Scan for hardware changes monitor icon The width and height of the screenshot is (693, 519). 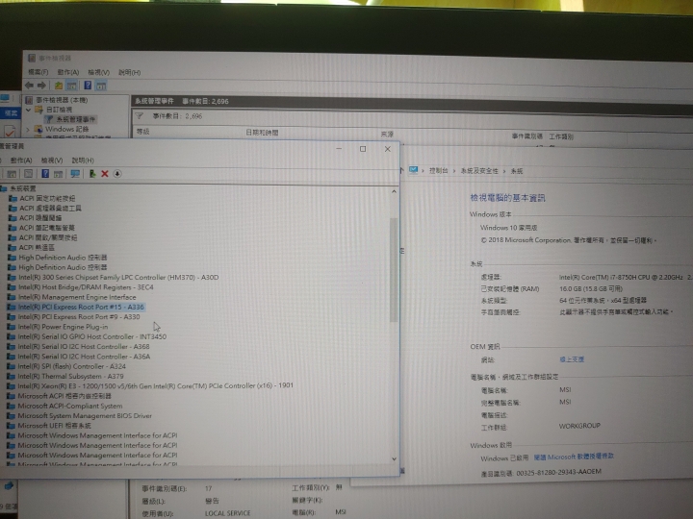pos(75,174)
